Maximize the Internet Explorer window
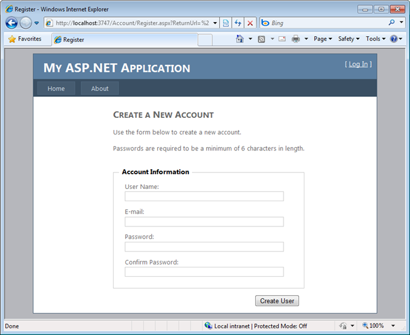This screenshot has width=410, height=335. [x=381, y=9]
